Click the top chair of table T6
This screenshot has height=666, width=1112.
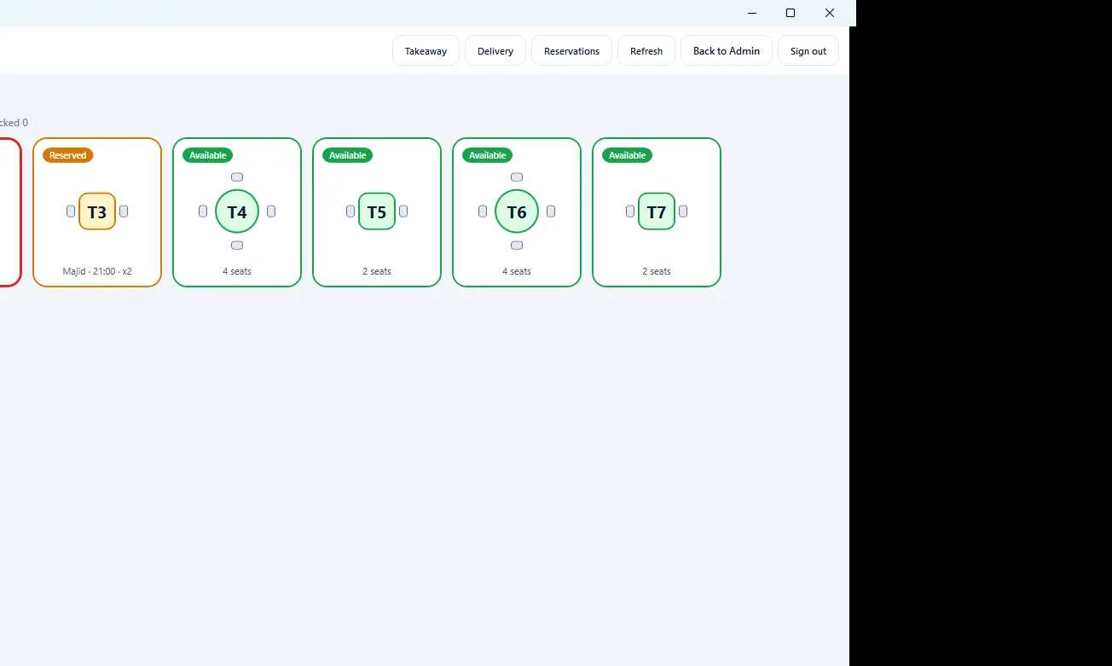(x=517, y=177)
